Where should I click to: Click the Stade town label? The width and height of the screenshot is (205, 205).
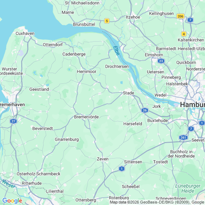click(128, 93)
